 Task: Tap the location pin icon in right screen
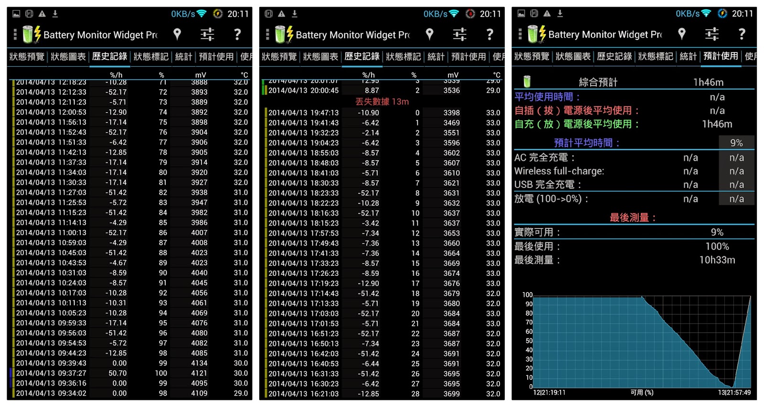(682, 33)
